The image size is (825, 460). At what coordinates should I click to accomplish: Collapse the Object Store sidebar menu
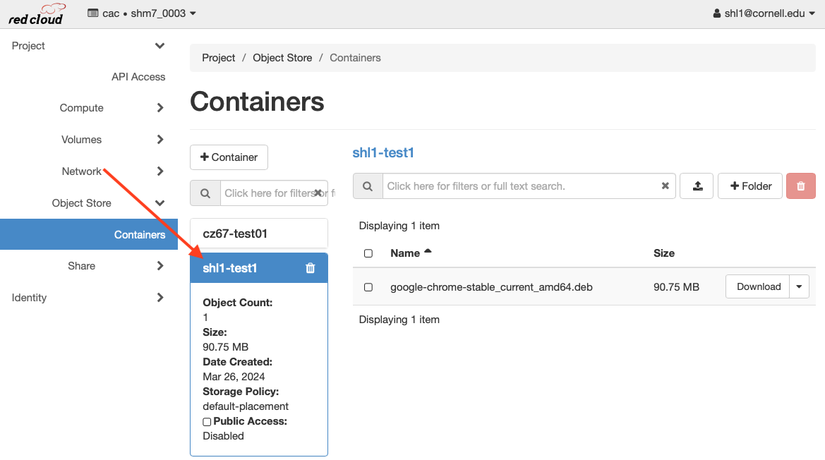coord(108,203)
